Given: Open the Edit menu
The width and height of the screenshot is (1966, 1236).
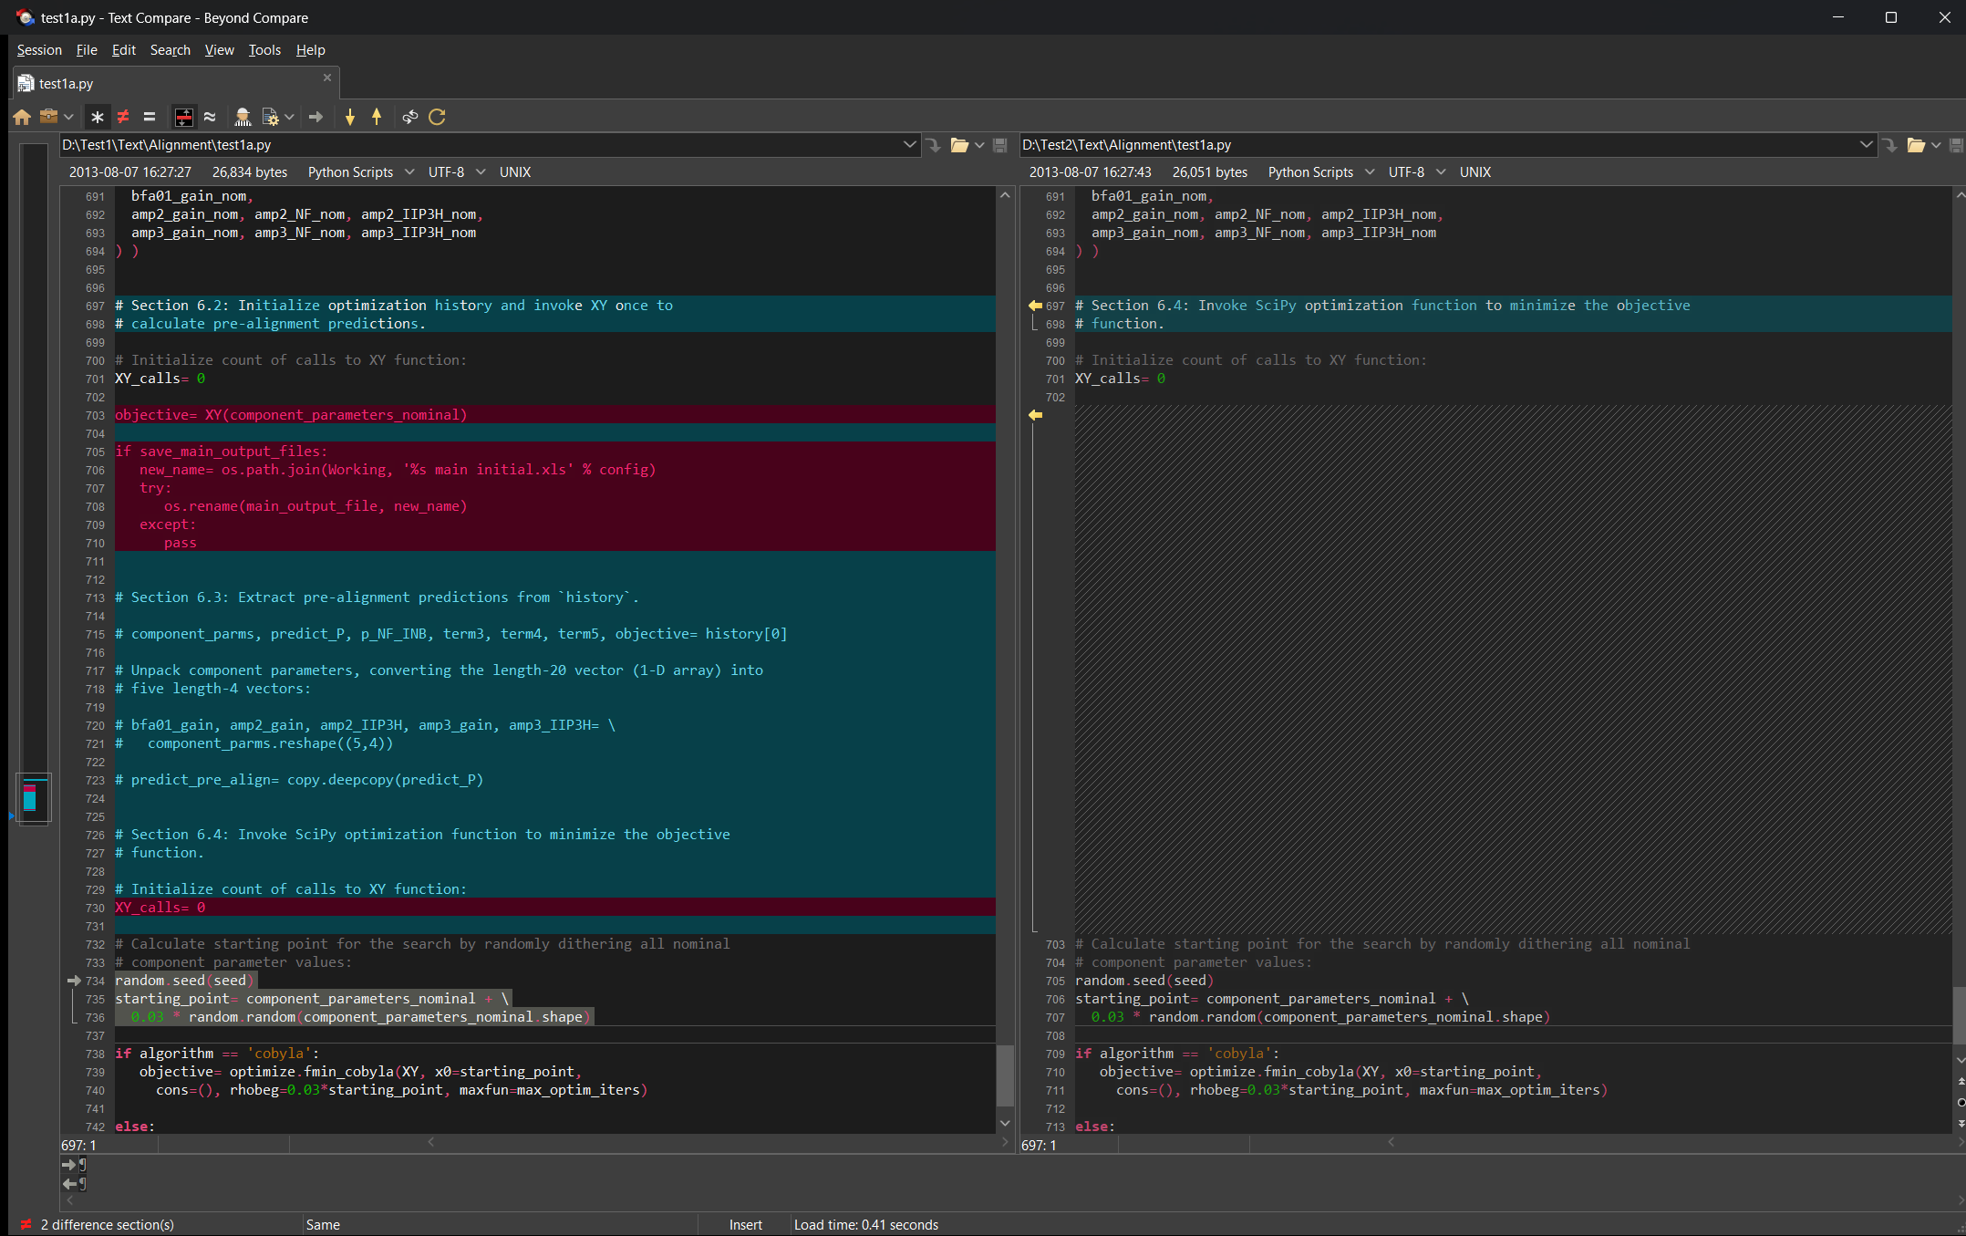Looking at the screenshot, I should point(124,50).
